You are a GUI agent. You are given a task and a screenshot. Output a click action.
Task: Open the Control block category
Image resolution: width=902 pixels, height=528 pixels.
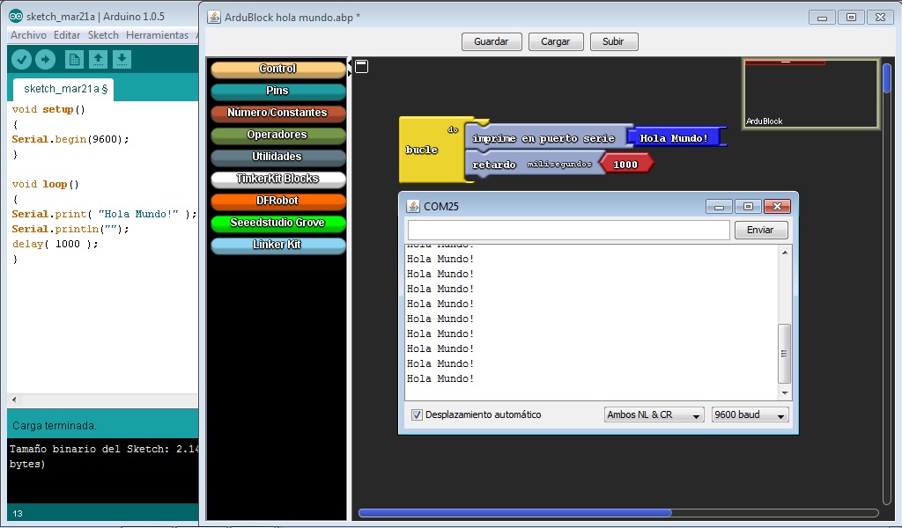(x=277, y=68)
